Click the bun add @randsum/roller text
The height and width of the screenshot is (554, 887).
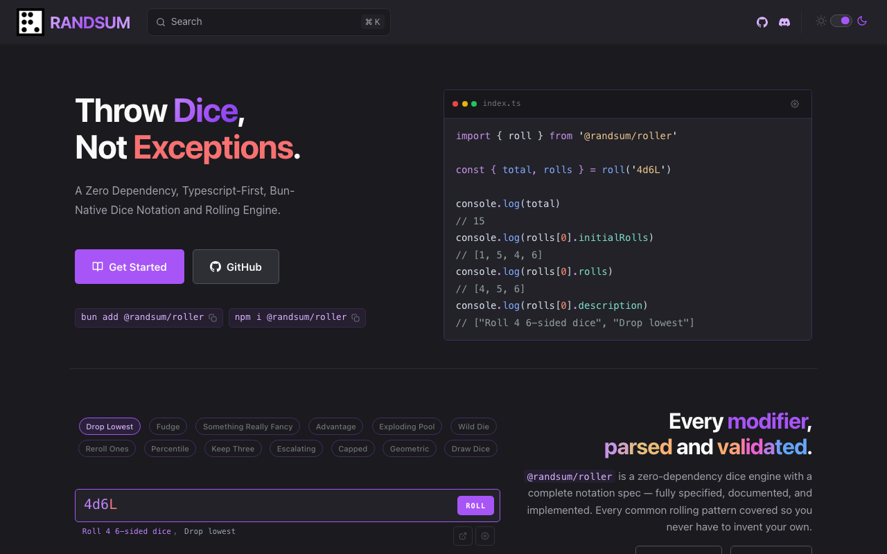pos(142,317)
